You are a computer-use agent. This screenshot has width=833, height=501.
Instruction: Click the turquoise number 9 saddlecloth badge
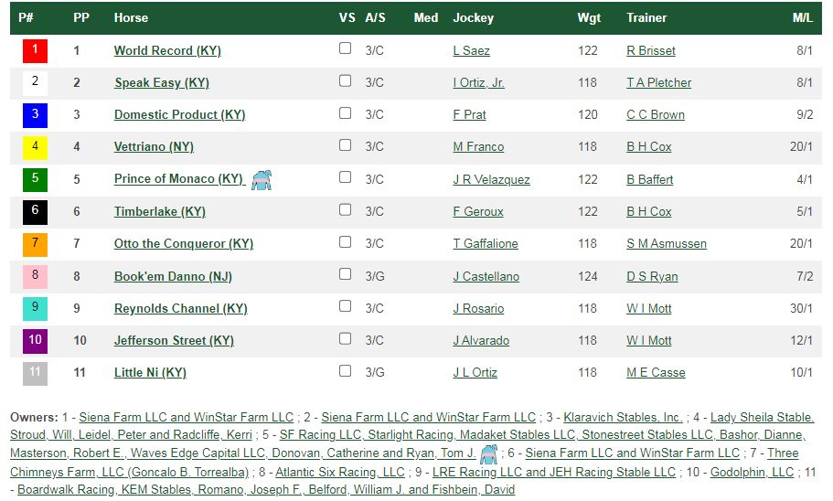[x=35, y=309]
